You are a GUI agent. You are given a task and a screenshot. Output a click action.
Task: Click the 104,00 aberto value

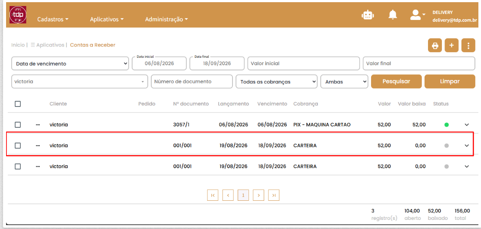click(412, 211)
